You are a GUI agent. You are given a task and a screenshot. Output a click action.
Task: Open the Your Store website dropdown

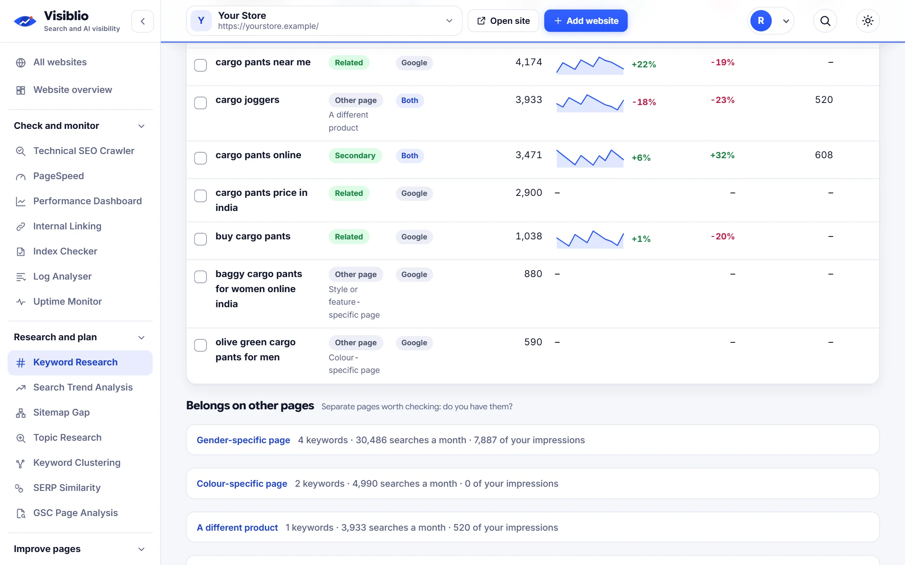point(324,21)
